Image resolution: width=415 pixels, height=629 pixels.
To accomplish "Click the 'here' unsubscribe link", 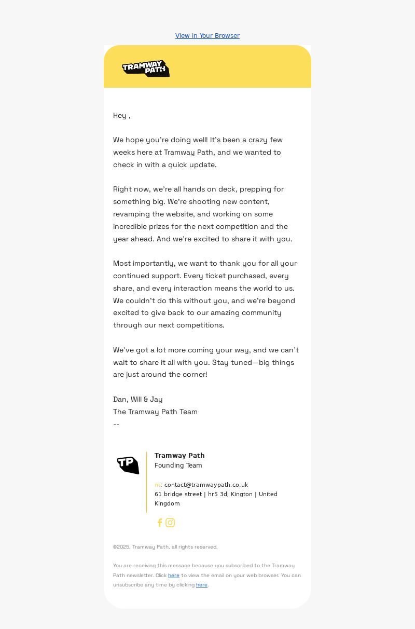I will [x=202, y=585].
